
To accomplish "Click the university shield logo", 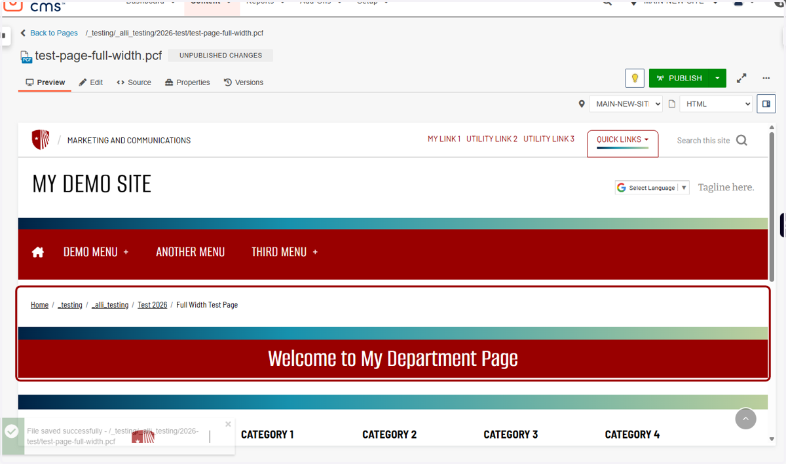I will point(41,139).
